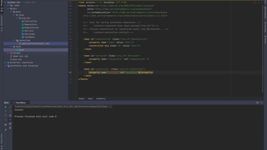Screen dimensions: 267x150
Task: Collapse the resources folder
Action: [14, 40]
